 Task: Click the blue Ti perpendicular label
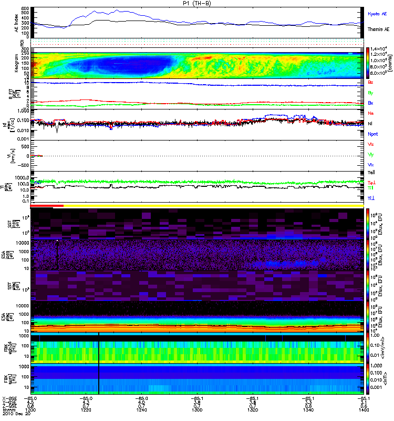point(371,198)
